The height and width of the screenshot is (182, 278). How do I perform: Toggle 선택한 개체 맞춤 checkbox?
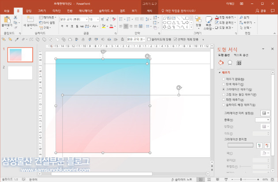click(x=175, y=39)
